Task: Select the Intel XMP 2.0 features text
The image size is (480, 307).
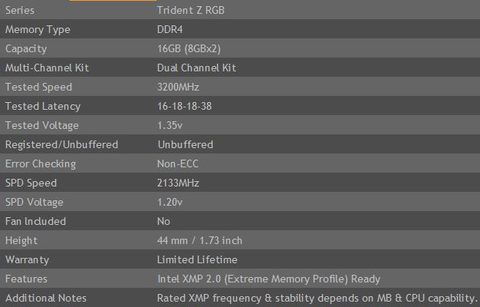Action: pyautogui.click(x=268, y=279)
